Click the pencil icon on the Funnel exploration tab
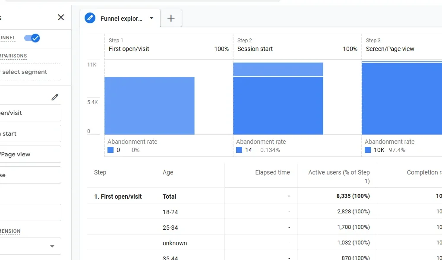442x260 pixels. pyautogui.click(x=90, y=18)
